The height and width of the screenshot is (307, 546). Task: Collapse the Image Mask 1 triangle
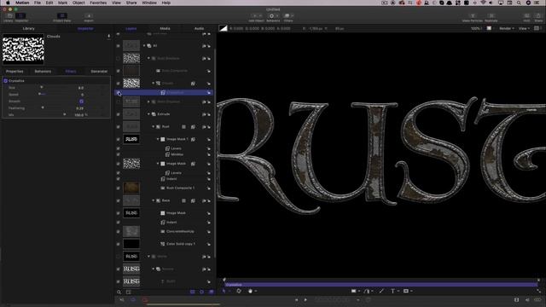pos(158,139)
